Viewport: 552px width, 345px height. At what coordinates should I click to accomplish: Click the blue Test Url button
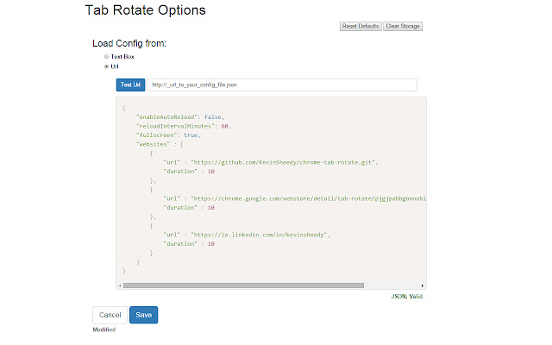coord(130,85)
